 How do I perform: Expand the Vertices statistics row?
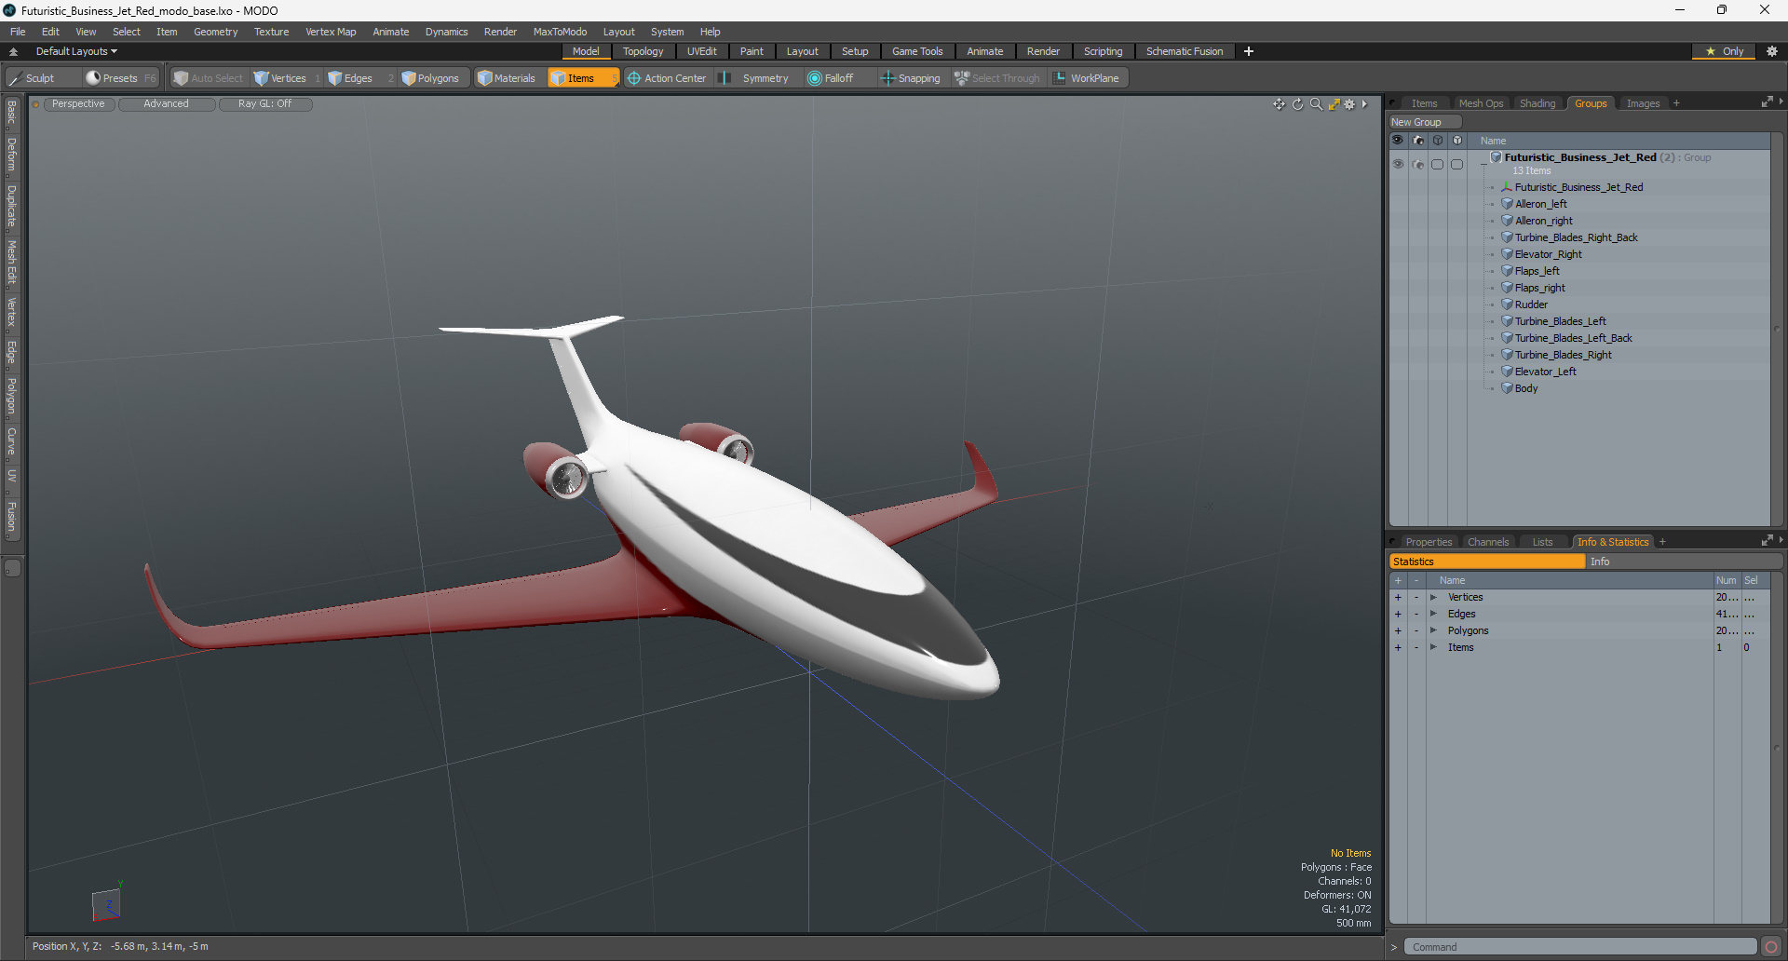[x=1433, y=598]
